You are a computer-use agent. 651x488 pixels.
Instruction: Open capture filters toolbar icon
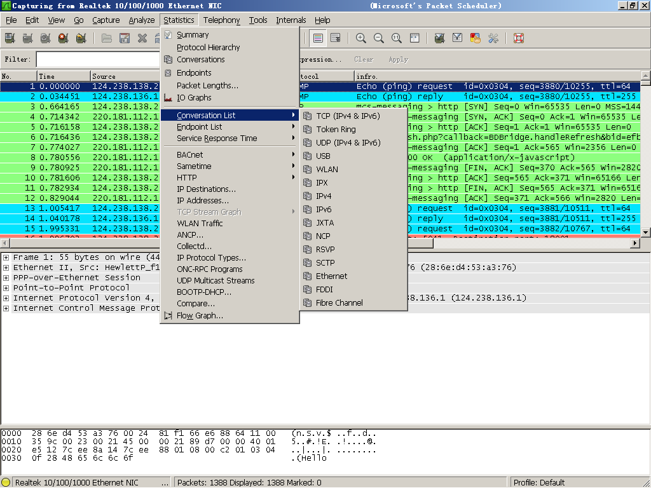tap(440, 38)
